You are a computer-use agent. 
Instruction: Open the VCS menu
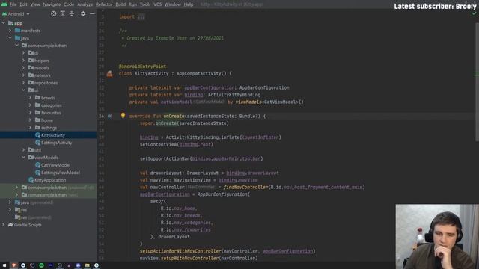(158, 4)
